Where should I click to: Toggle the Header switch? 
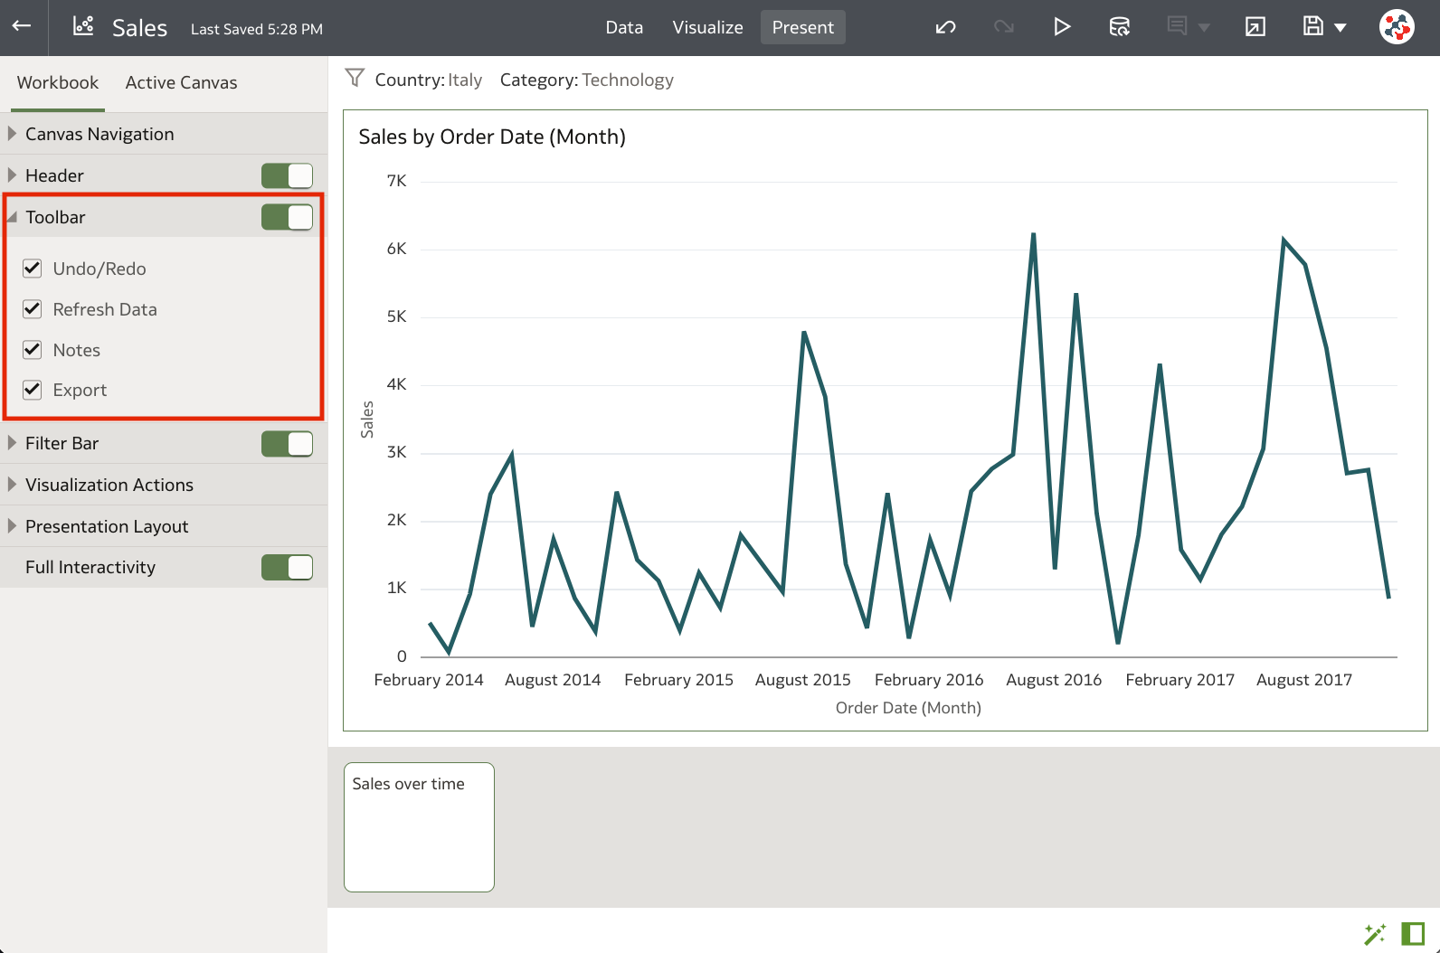click(287, 175)
